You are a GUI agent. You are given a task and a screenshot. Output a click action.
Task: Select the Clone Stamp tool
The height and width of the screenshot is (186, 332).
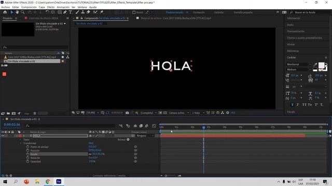[x=83, y=12]
